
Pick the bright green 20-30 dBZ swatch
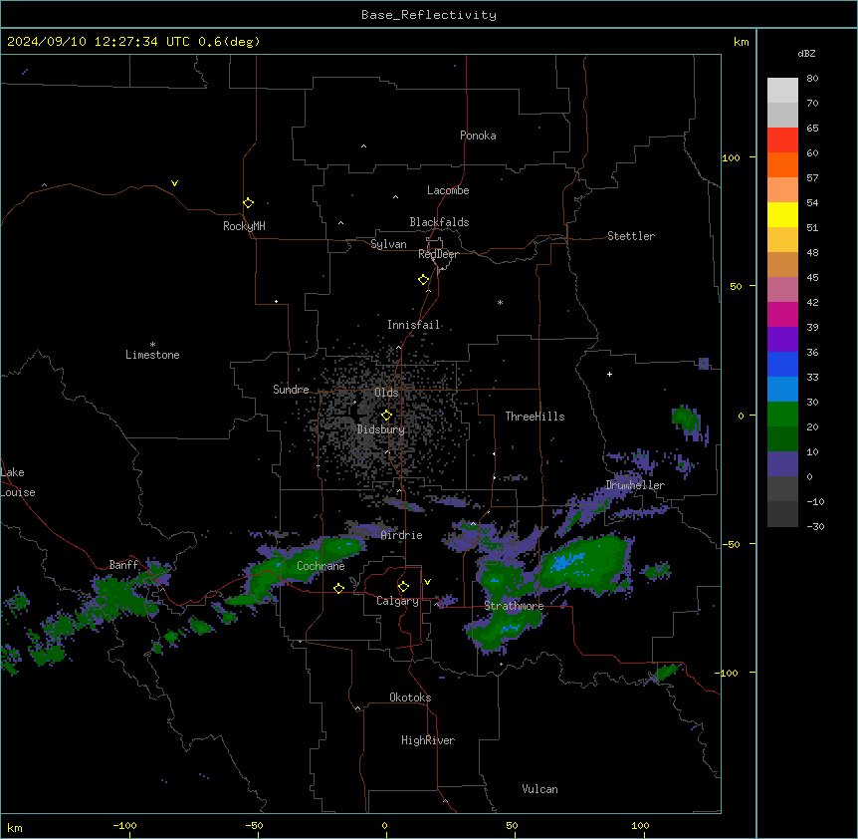pyautogui.click(x=782, y=415)
